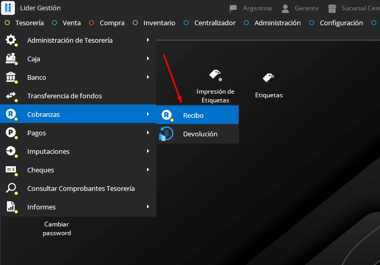Expand the Informes submenu arrow
The width and height of the screenshot is (380, 265).
point(148,207)
